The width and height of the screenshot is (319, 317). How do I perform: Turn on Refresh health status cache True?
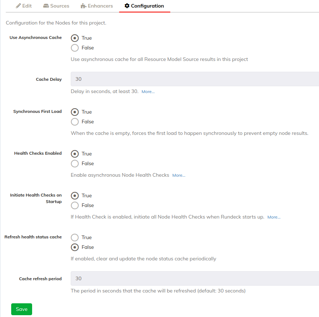(x=75, y=238)
